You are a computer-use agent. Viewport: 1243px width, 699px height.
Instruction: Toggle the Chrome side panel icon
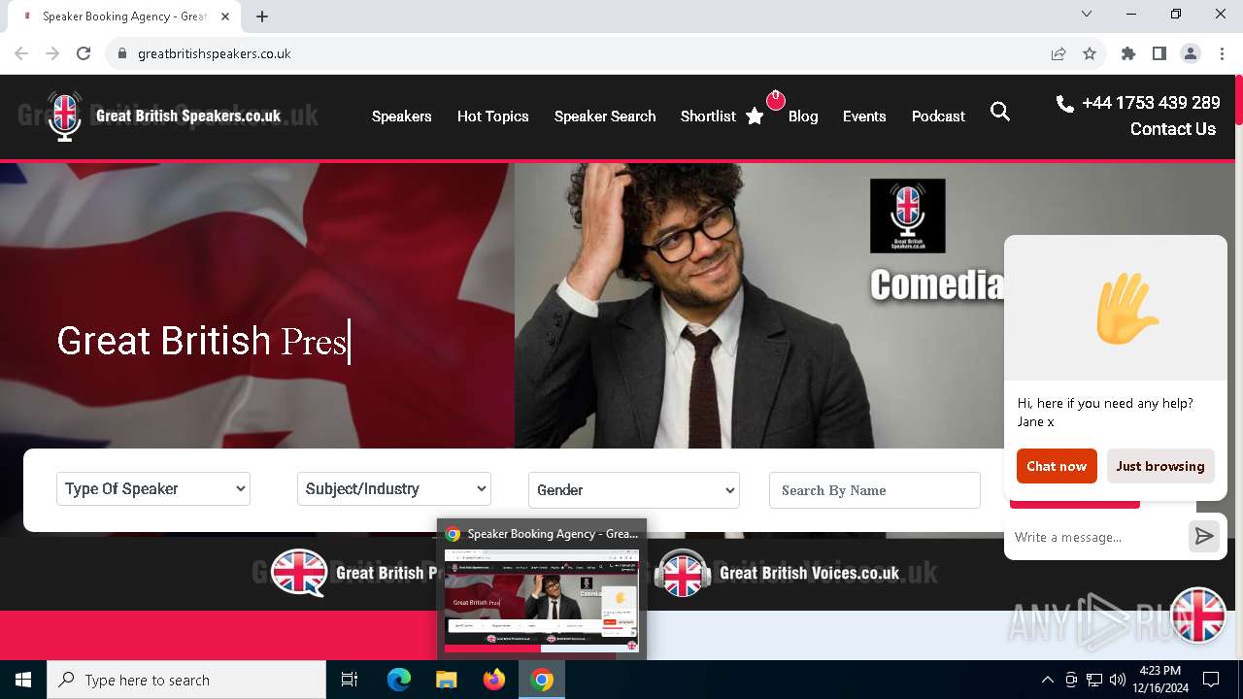click(x=1159, y=53)
